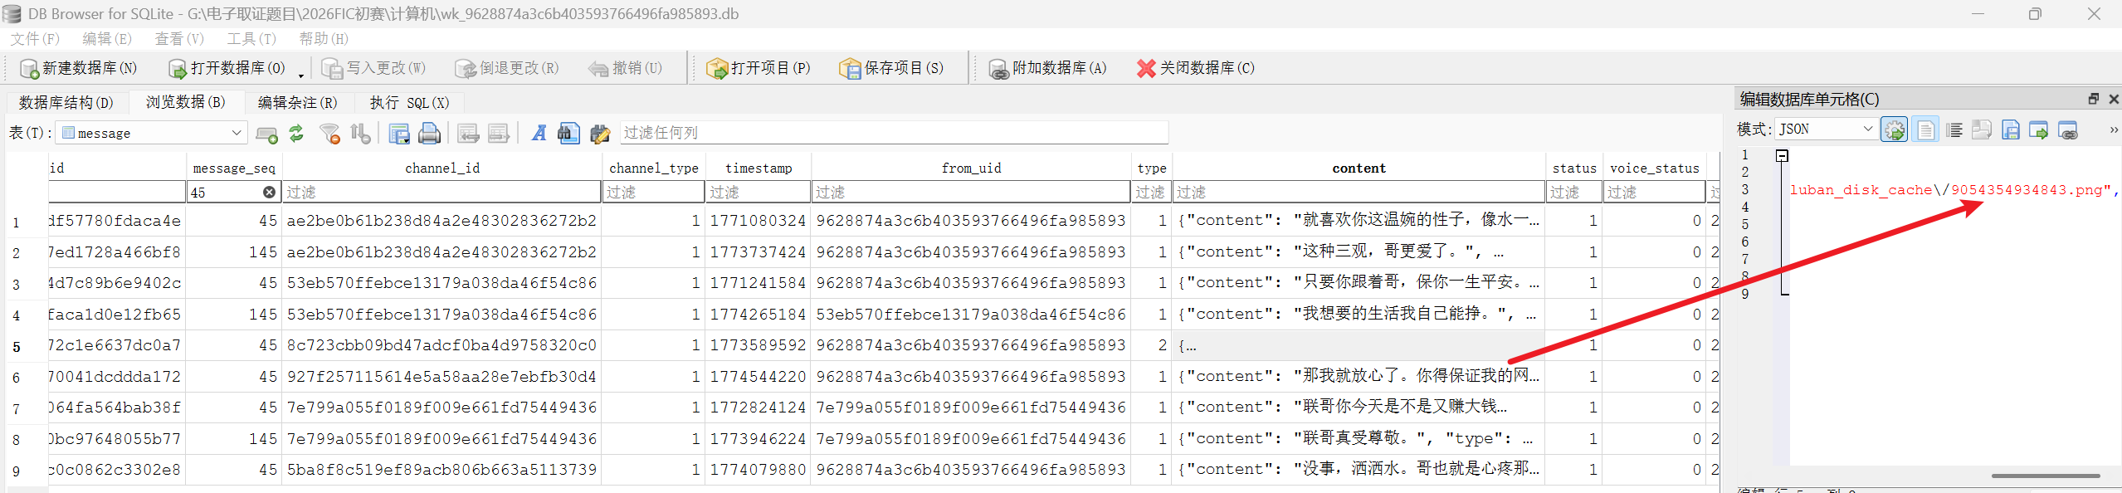Click the green refresh table data icon
Screen dimensions: 2122x493
click(x=296, y=133)
